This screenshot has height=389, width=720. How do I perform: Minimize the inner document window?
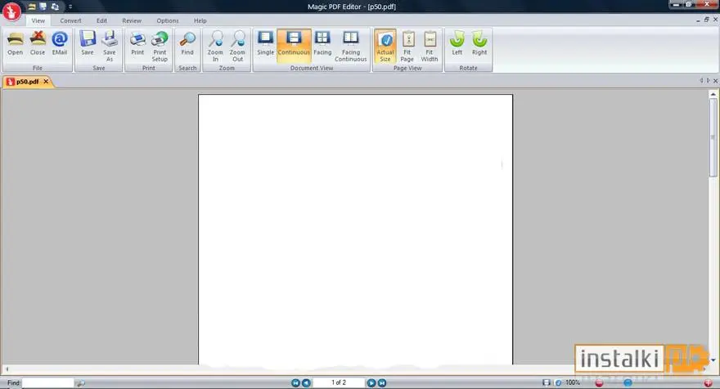(699, 20)
